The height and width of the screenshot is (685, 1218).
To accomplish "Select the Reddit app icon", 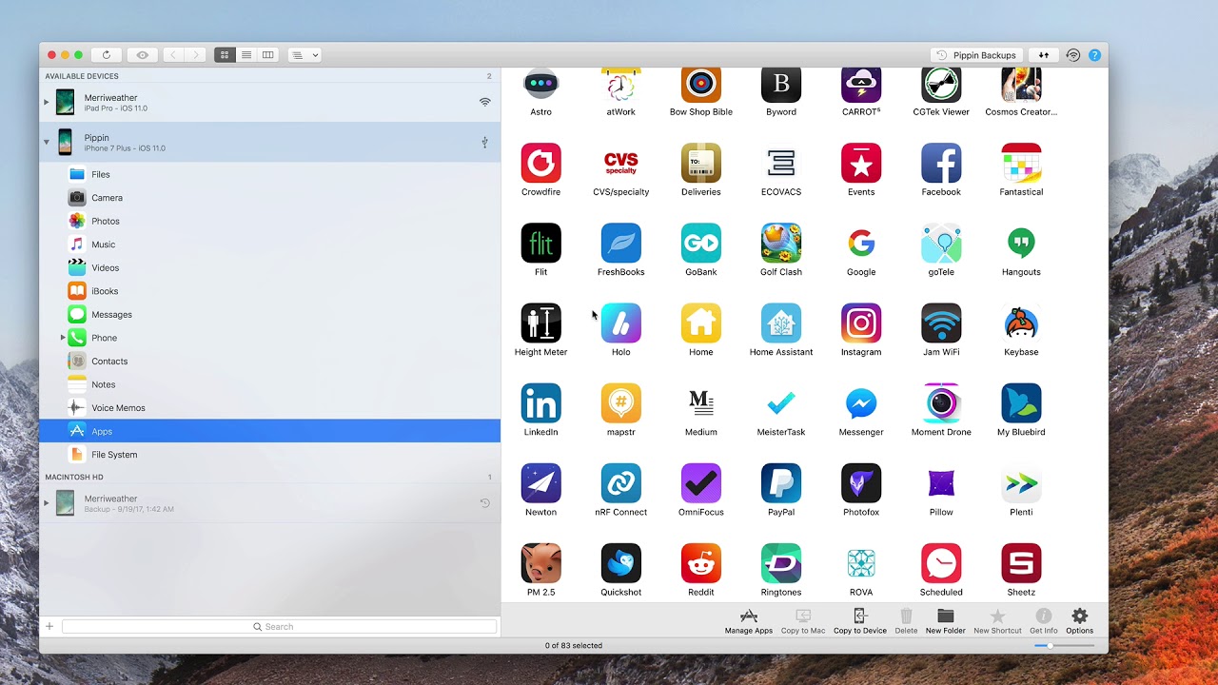I will (x=701, y=562).
